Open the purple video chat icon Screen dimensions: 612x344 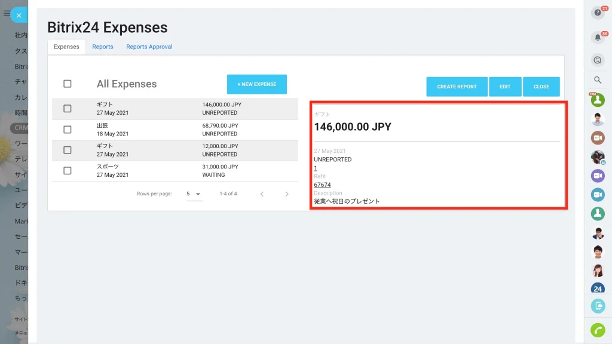click(x=598, y=176)
